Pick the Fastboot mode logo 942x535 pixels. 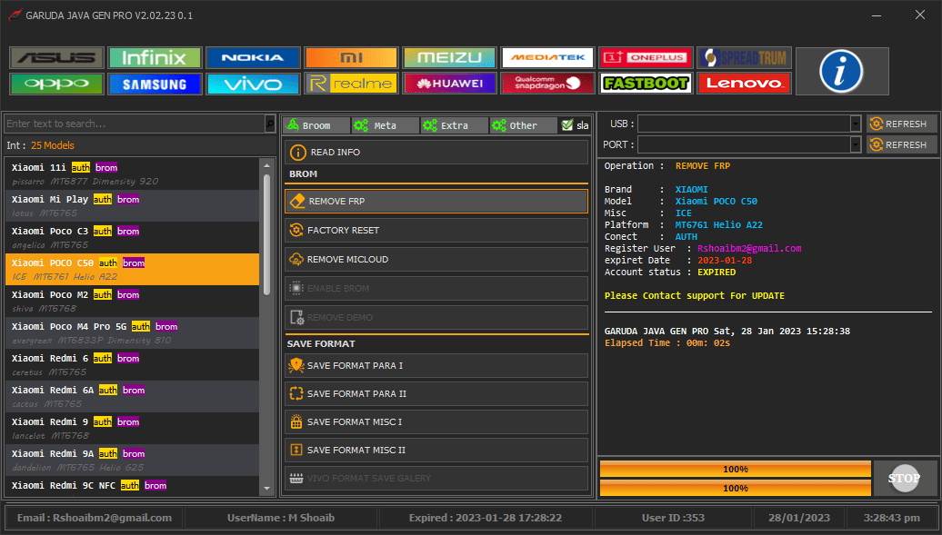(646, 84)
